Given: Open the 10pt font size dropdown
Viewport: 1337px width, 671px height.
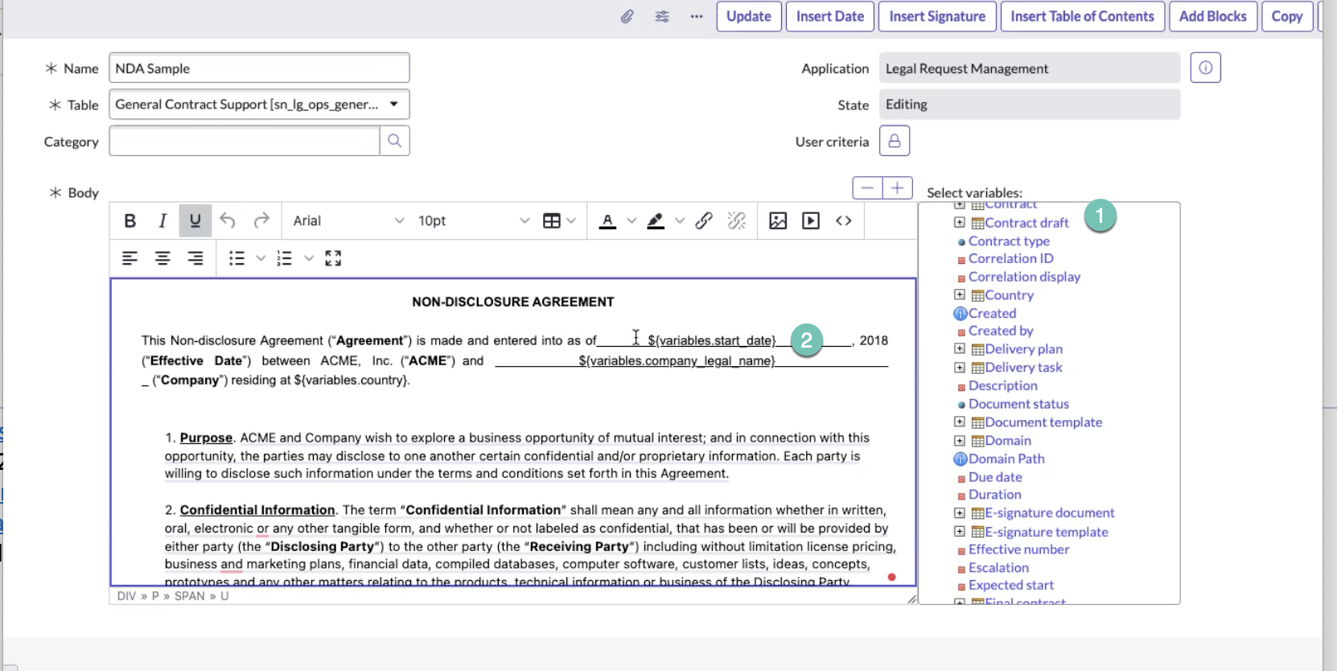Looking at the screenshot, I should [x=472, y=220].
